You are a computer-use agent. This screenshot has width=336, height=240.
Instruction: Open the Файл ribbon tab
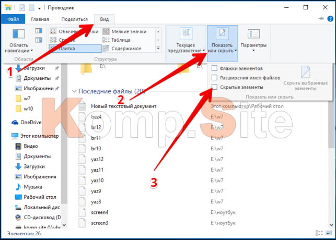point(13,19)
